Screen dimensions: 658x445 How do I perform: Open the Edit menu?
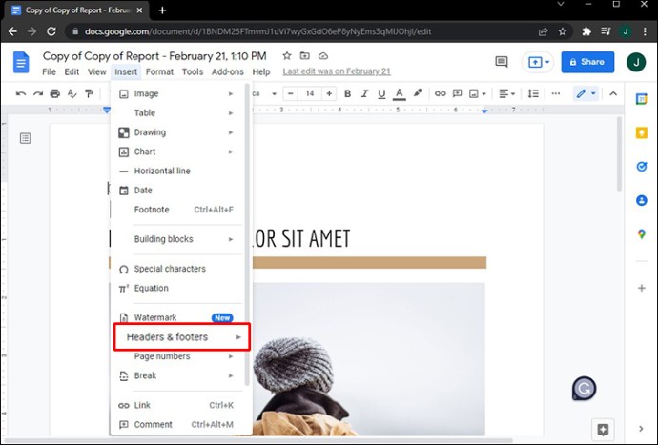(x=72, y=71)
